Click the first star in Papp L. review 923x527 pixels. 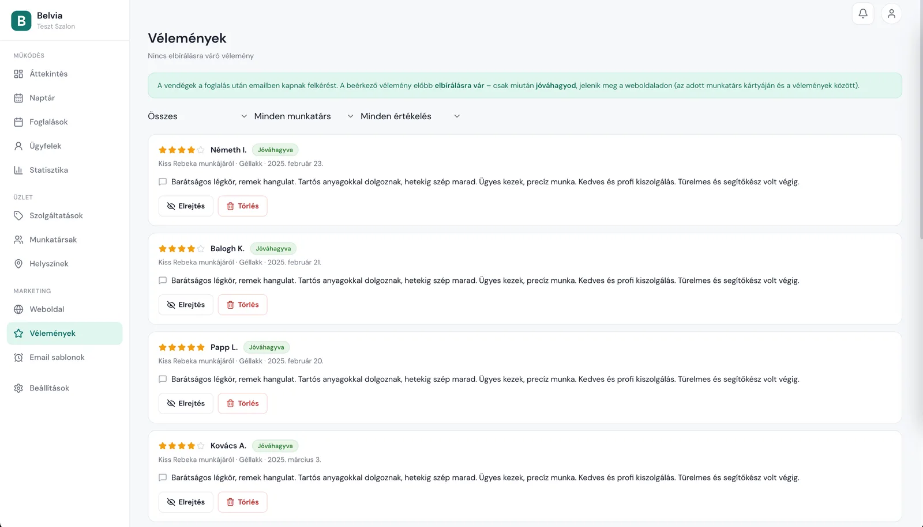pos(163,347)
